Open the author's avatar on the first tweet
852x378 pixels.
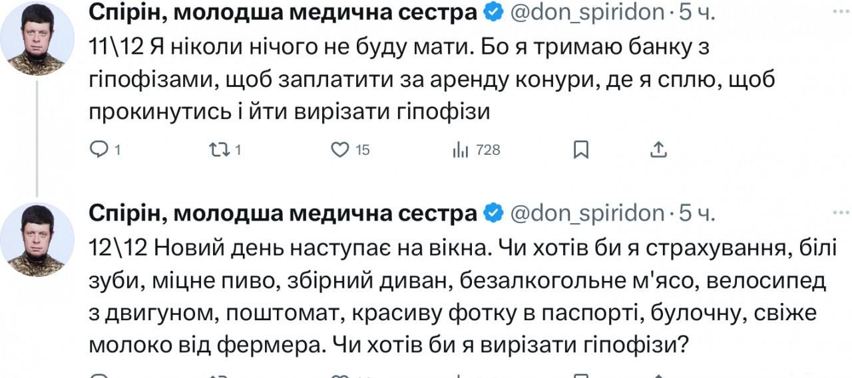point(37,40)
